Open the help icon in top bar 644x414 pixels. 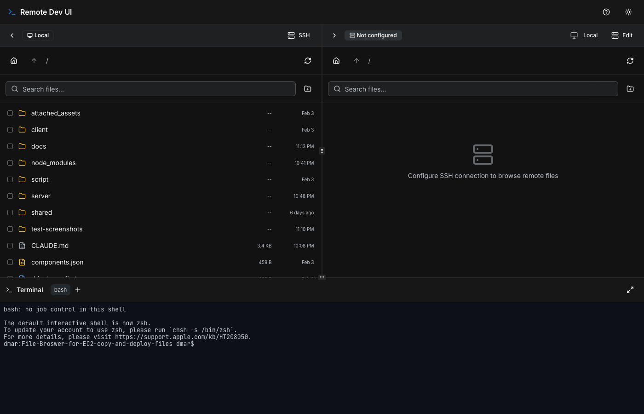click(x=606, y=12)
